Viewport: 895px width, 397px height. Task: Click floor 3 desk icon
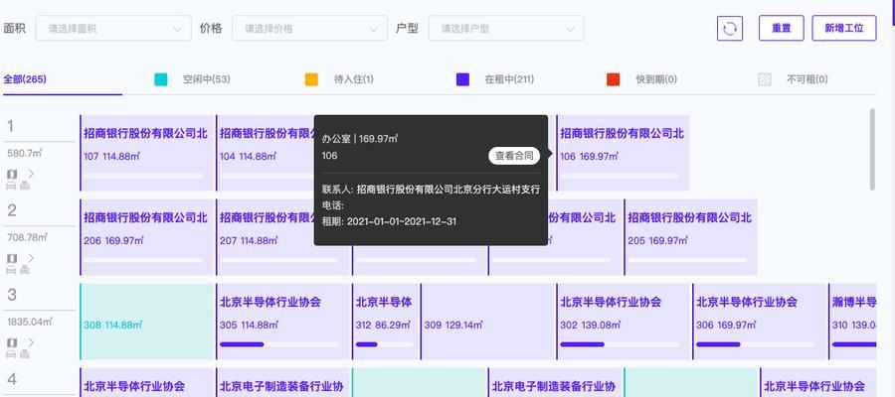click(11, 354)
